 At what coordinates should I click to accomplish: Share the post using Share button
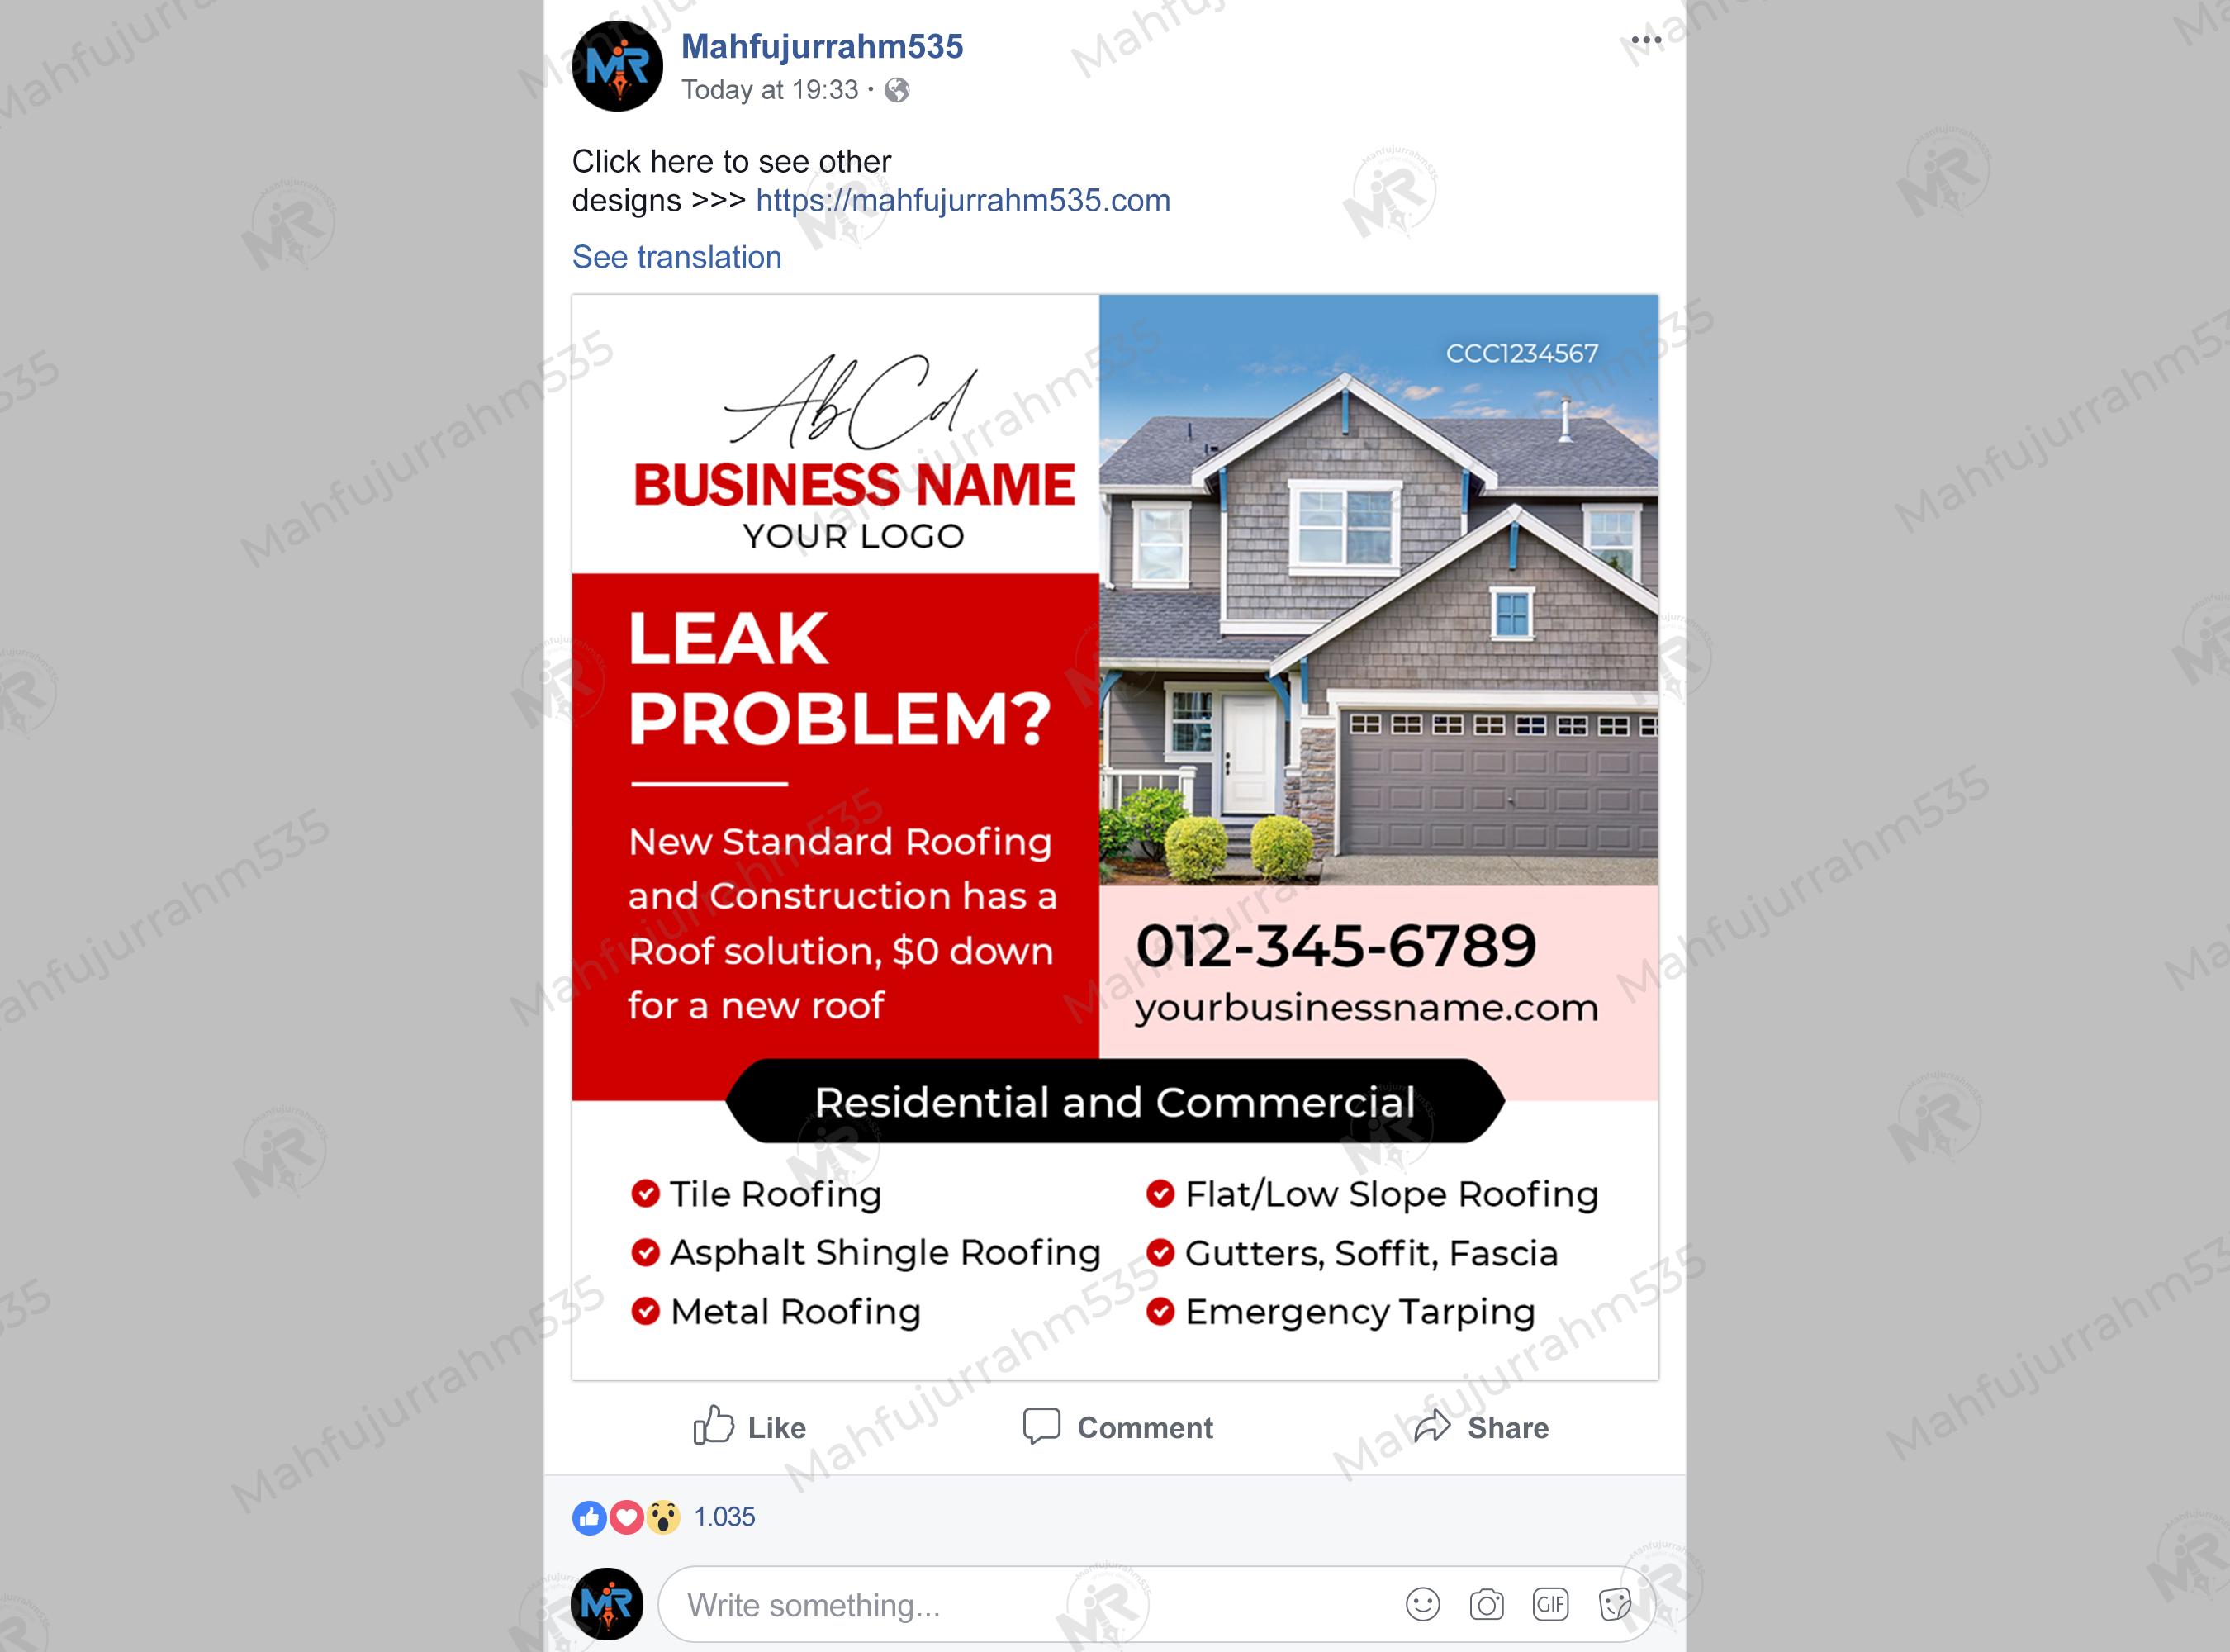click(1481, 1427)
